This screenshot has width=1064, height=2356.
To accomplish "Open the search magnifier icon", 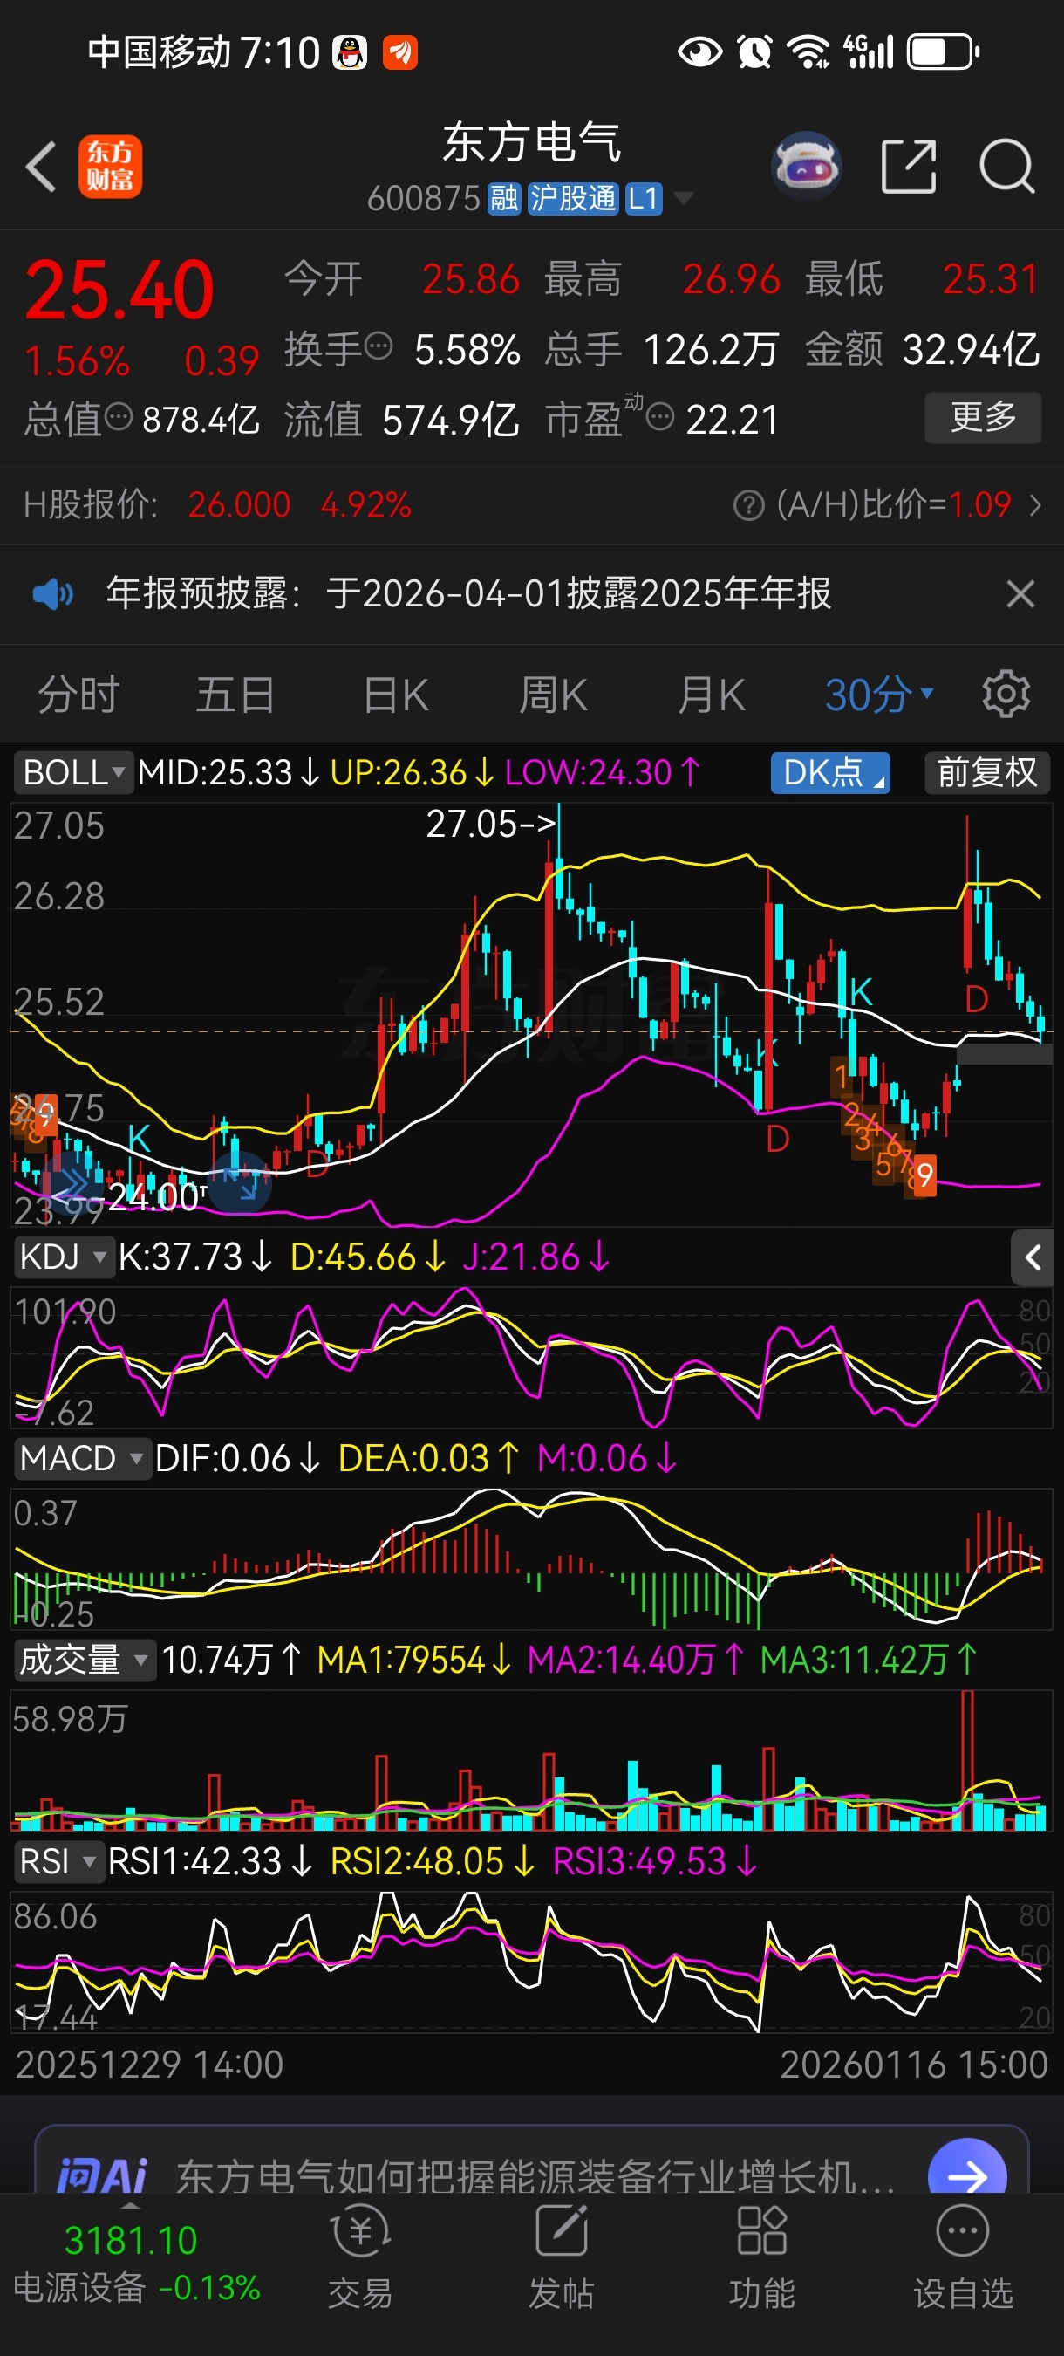I will [1006, 167].
